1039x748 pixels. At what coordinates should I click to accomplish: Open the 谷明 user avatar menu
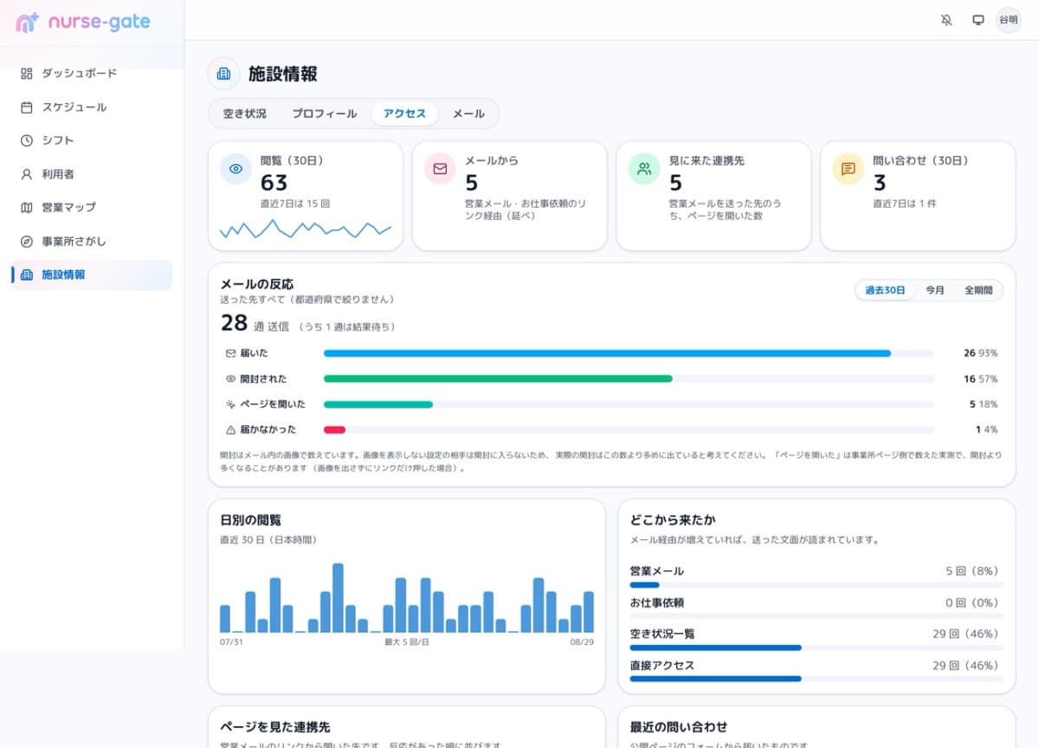point(1009,20)
